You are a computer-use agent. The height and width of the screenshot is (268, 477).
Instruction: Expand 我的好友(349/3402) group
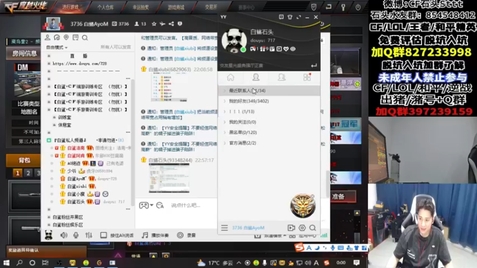[x=269, y=101]
